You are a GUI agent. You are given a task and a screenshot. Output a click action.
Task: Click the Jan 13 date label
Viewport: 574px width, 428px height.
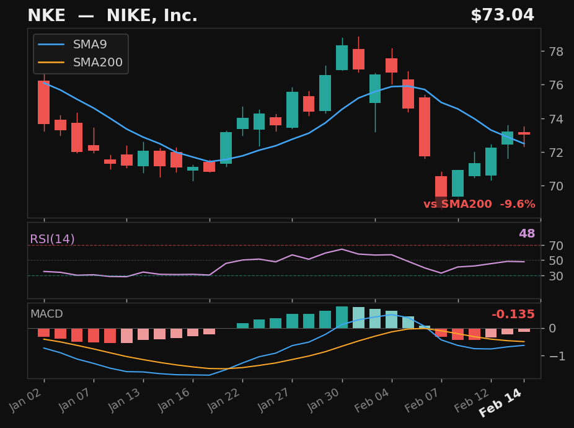pos(125,400)
